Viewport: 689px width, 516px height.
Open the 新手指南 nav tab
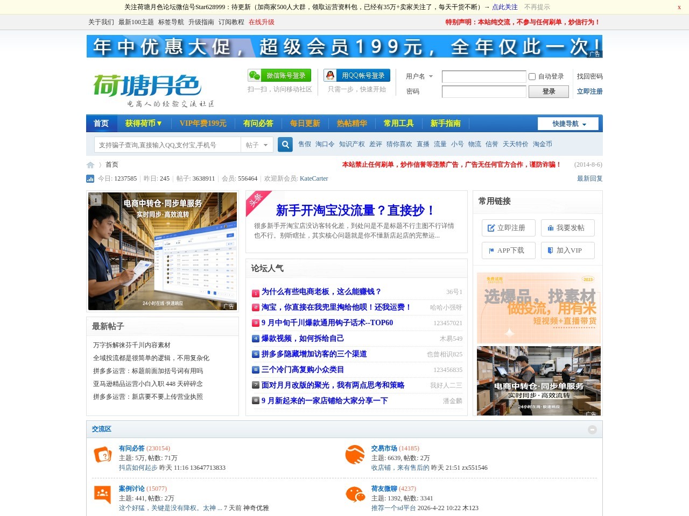coord(446,124)
